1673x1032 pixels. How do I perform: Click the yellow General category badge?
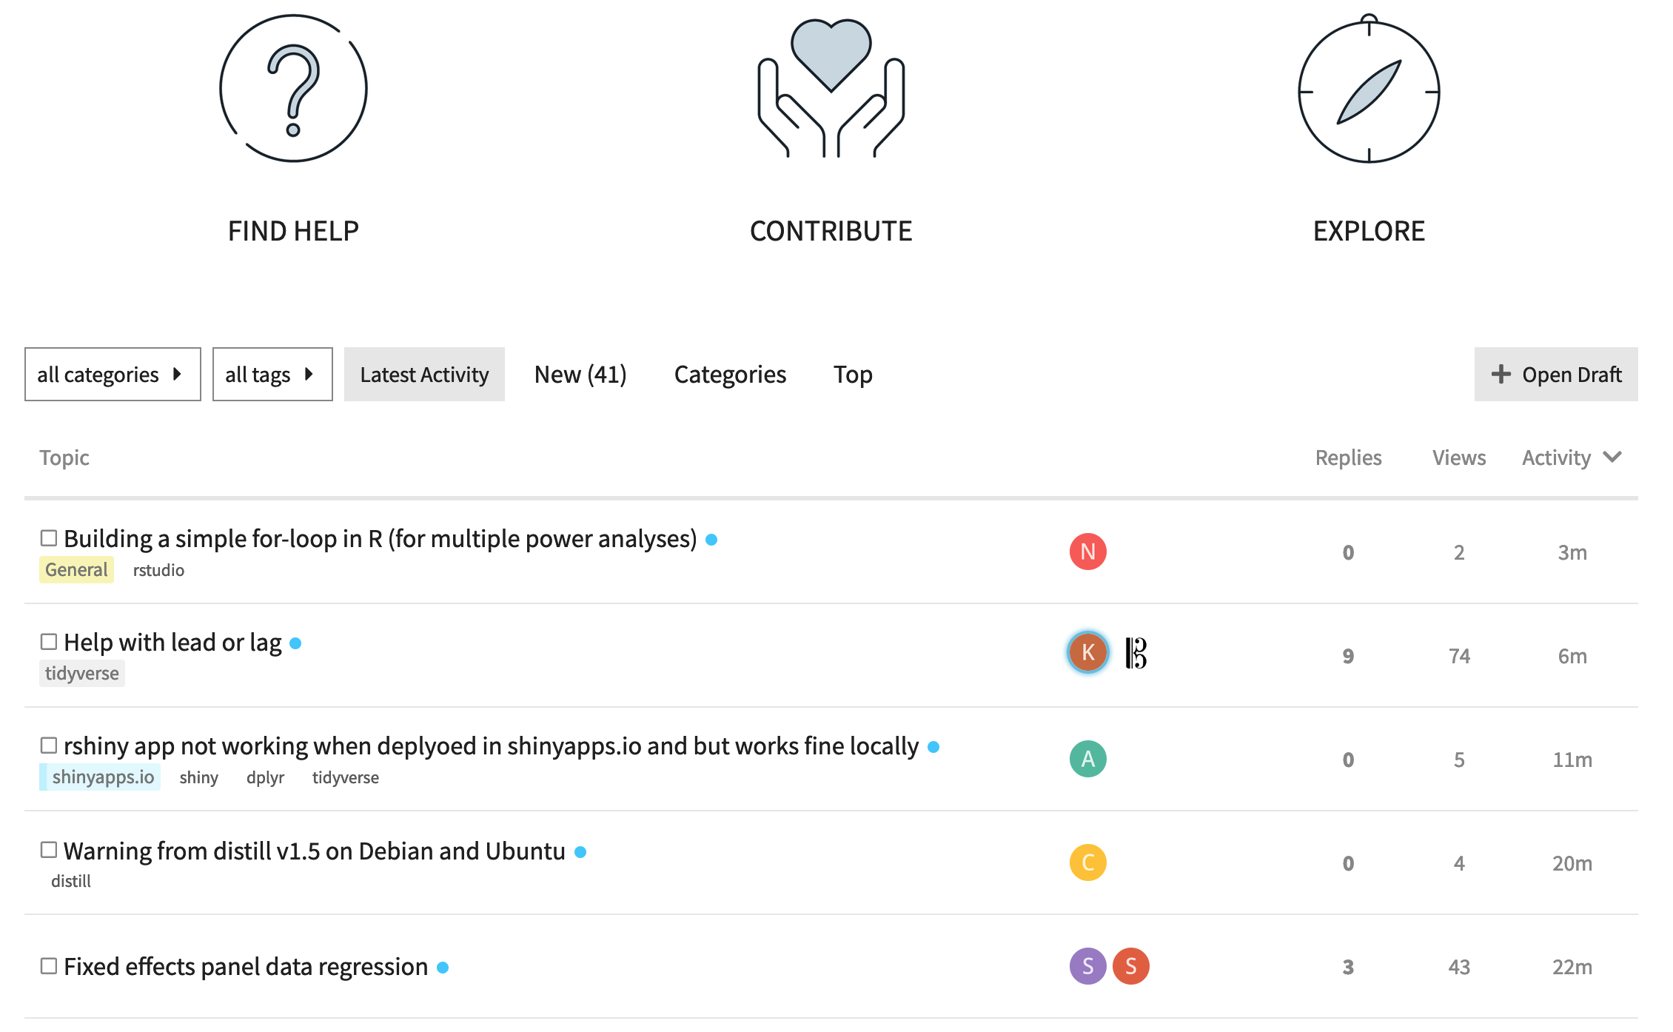76,569
